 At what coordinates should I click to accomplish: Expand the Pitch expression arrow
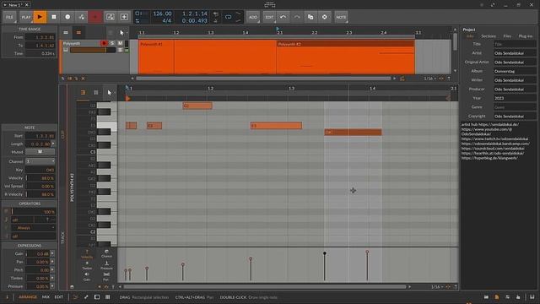(x=52, y=270)
